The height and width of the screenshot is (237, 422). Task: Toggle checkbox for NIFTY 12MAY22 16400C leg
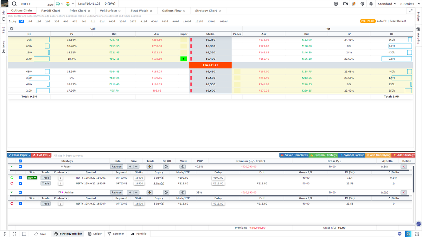[20, 178]
